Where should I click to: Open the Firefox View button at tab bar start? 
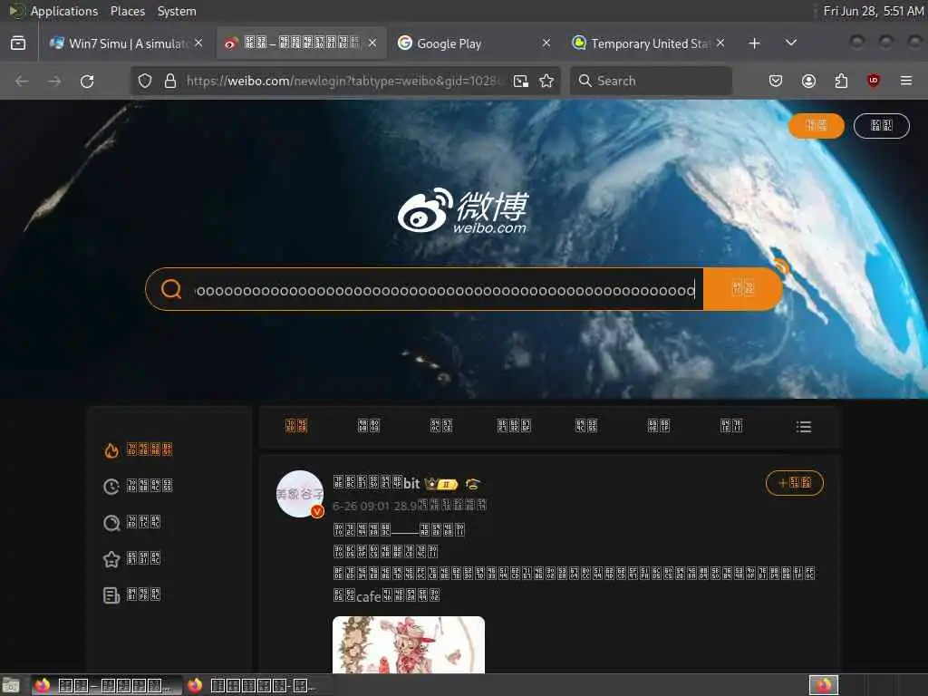point(18,43)
